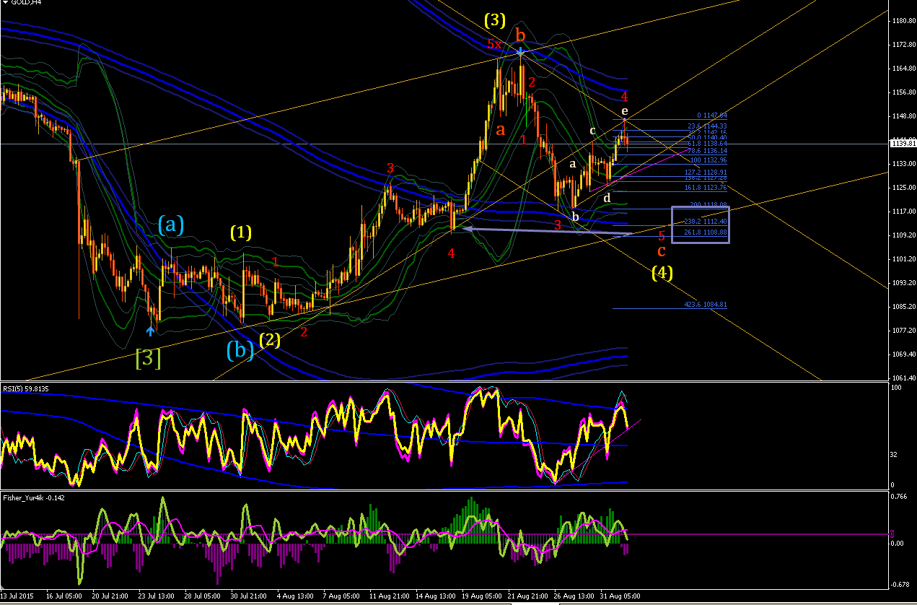The height and width of the screenshot is (605, 917).
Task: Select the orange c label under red 5
Action: pos(661,251)
